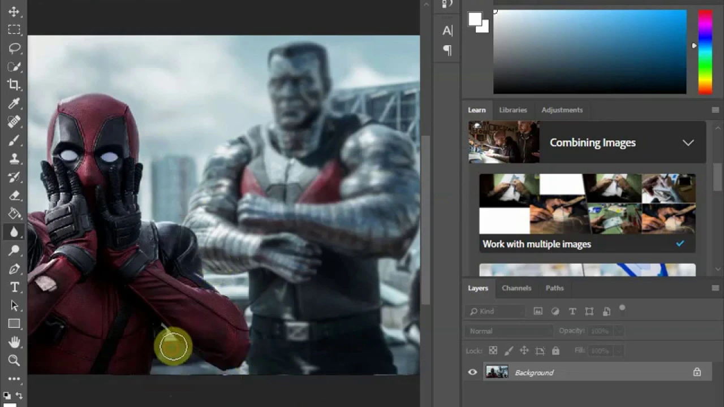Toggle lock transparent pixels
This screenshot has width=724, height=407.
pyautogui.click(x=493, y=351)
